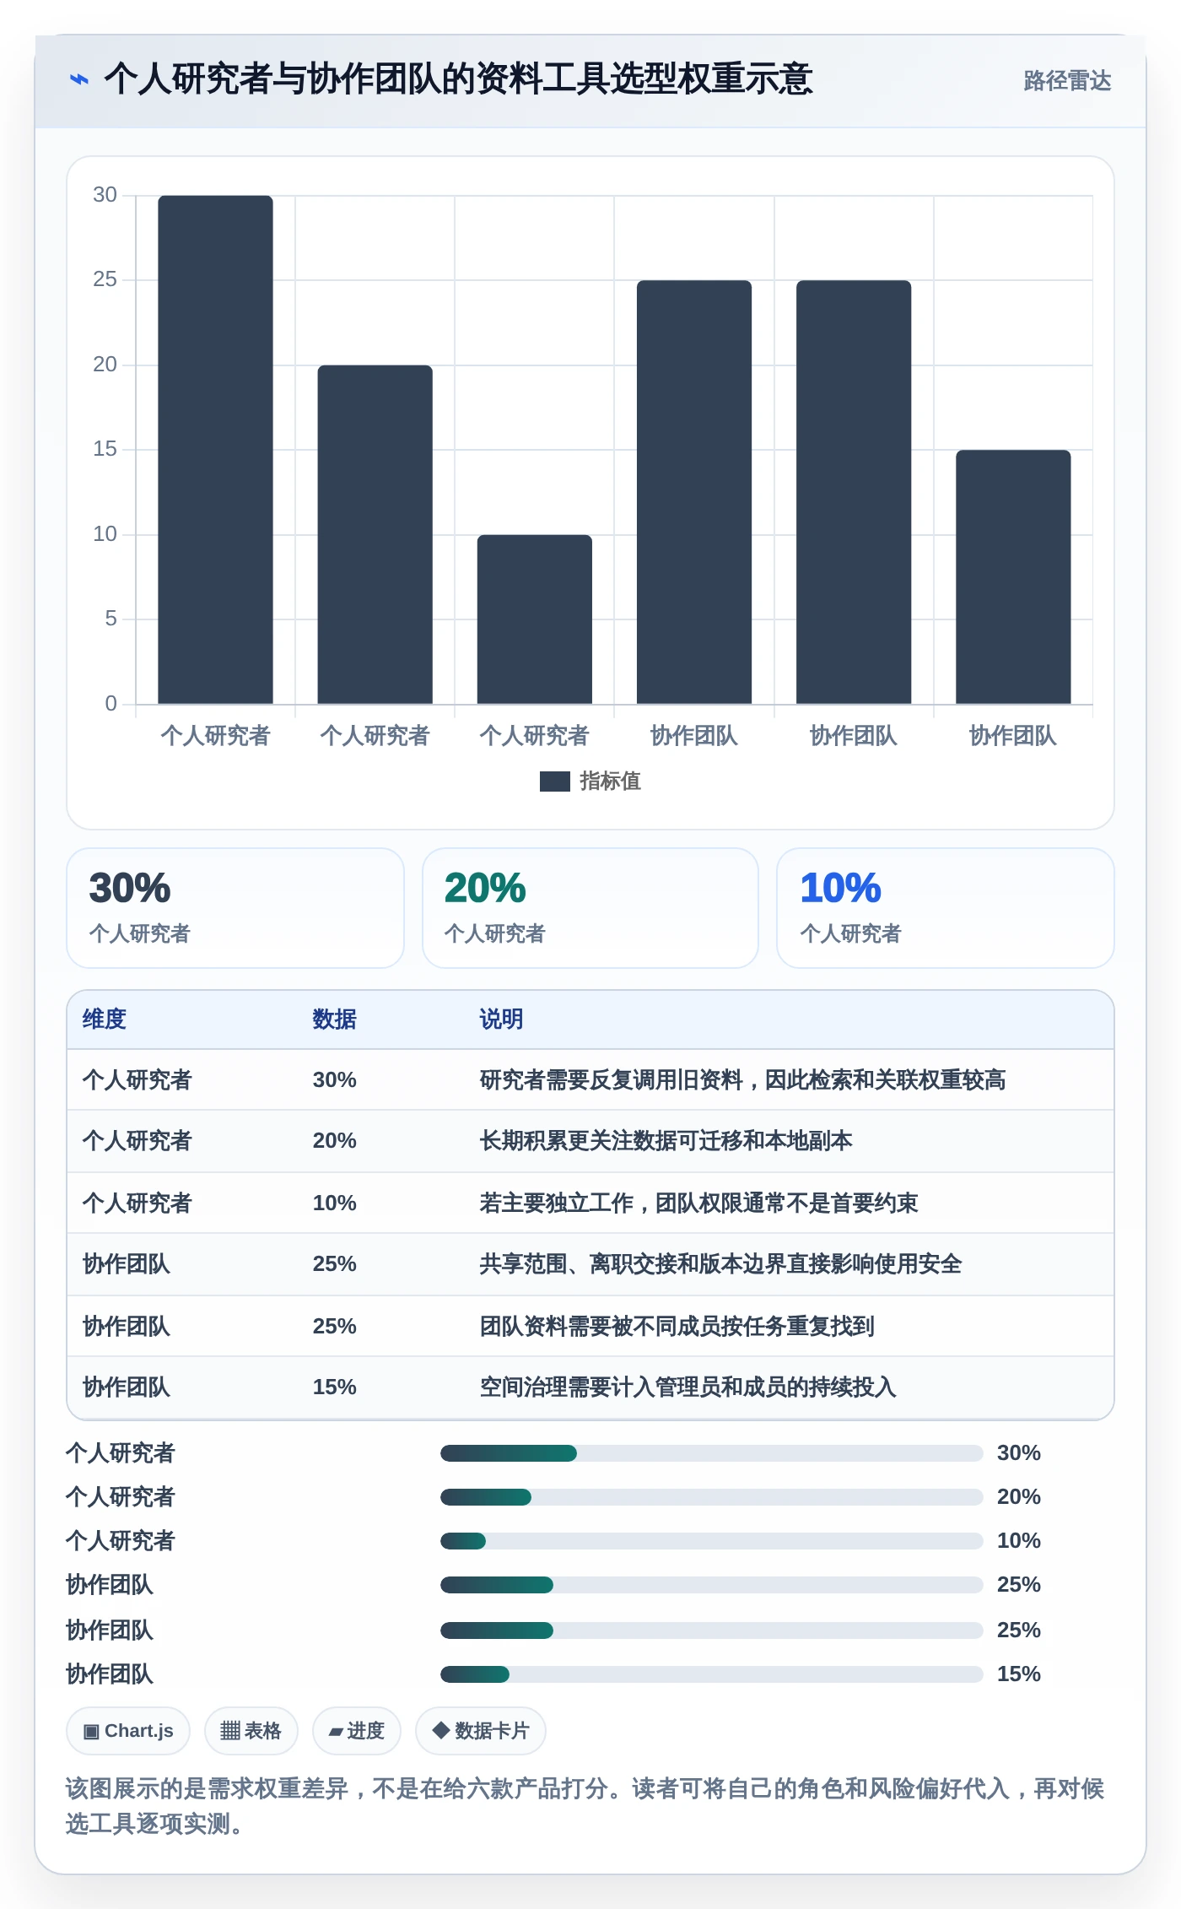The width and height of the screenshot is (1181, 1909).
Task: Click the 数据 column header
Action: click(x=334, y=1019)
